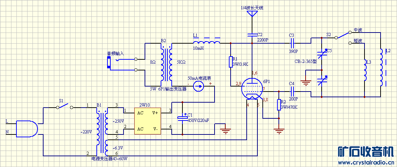Click the V+ terminal label

(155, 113)
